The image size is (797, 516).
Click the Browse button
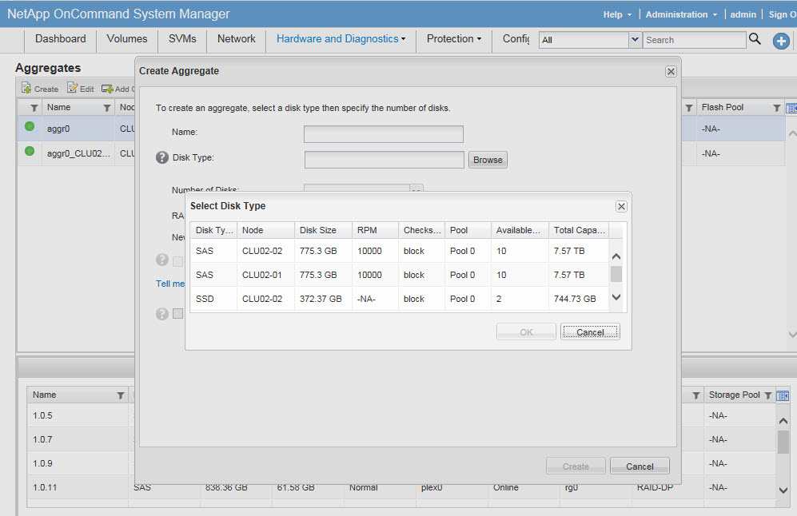coord(488,160)
